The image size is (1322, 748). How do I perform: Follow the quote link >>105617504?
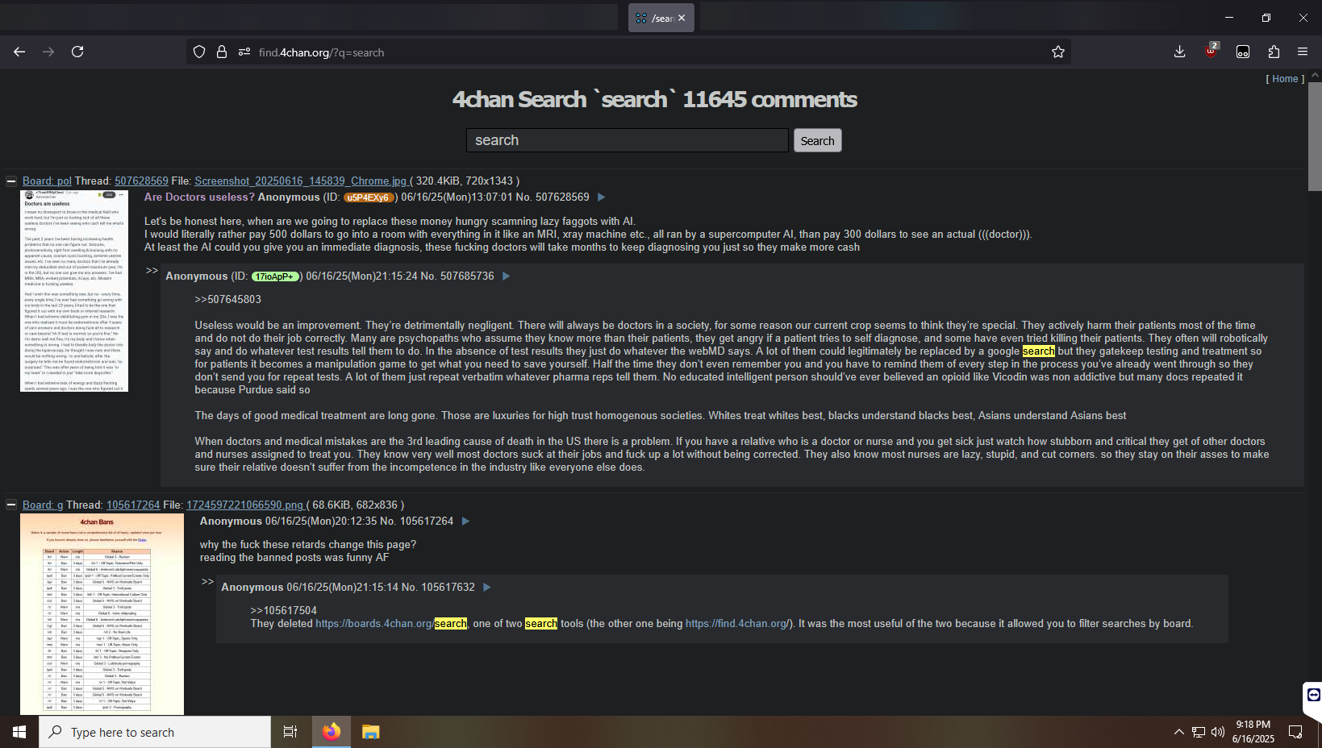[x=283, y=611]
